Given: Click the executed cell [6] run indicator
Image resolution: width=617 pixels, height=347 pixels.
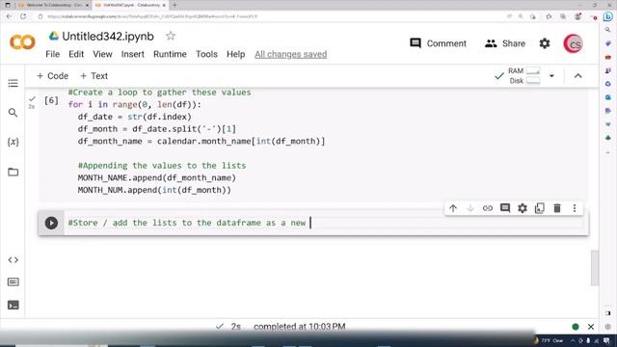Looking at the screenshot, I should (51, 100).
